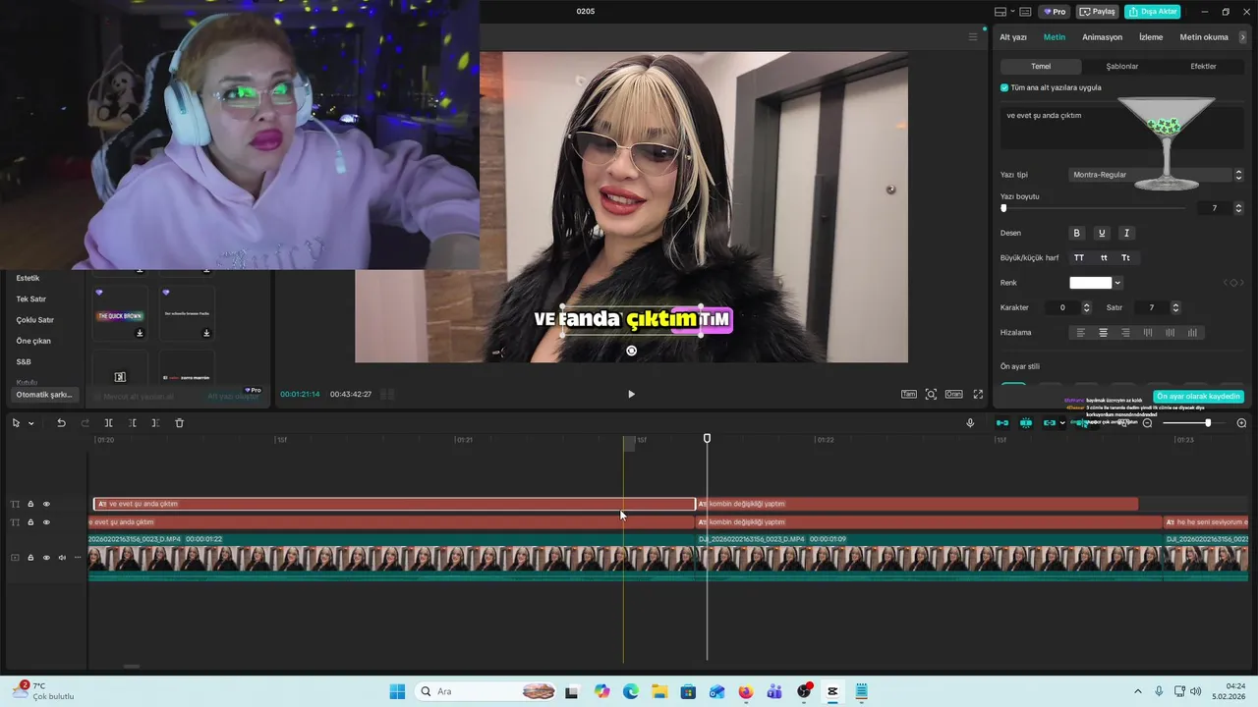Adjust the timeline zoom slider

tap(1208, 423)
